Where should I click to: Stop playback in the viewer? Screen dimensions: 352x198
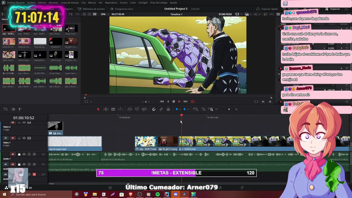click(174, 101)
